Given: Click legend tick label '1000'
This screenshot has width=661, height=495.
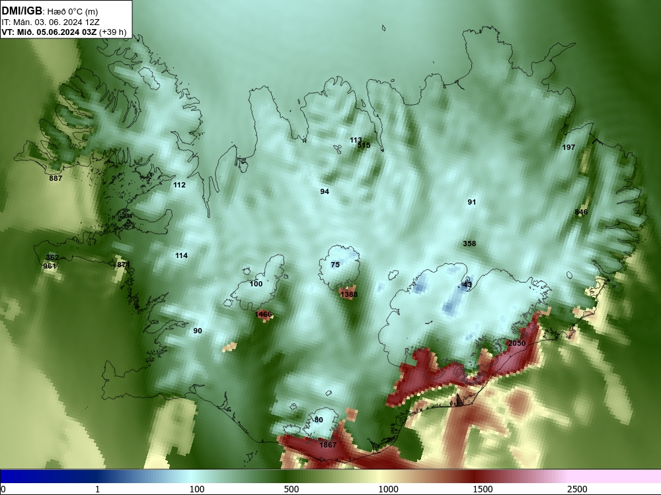Looking at the screenshot, I should point(388,489).
